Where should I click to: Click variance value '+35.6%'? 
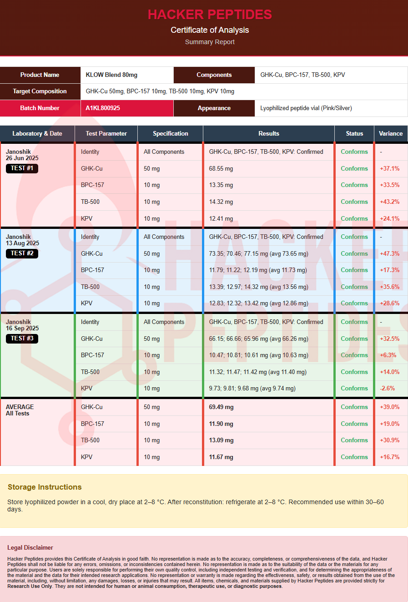click(x=390, y=287)
